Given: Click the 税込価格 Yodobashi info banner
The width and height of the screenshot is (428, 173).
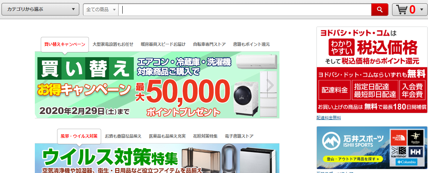Looking at the screenshot, I should click(x=372, y=70).
